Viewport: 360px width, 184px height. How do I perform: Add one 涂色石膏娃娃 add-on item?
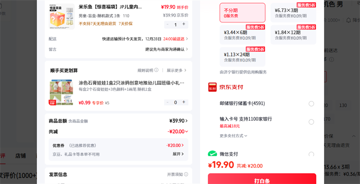point(184,102)
